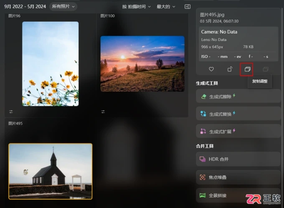Image resolution: width=284 pixels, height=208 pixels.
Task: Click the Lens: No Data text
Action: [214, 40]
